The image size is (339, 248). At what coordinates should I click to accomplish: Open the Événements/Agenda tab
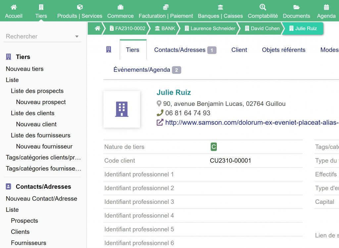point(142,70)
